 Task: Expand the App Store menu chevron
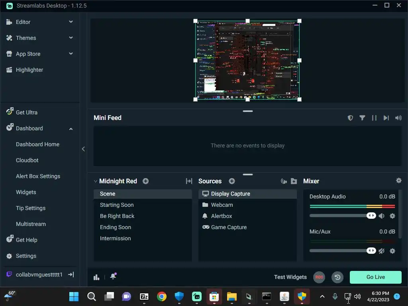click(x=71, y=54)
